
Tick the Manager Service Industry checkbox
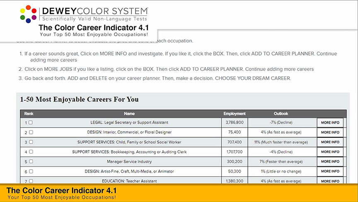pos(31,161)
